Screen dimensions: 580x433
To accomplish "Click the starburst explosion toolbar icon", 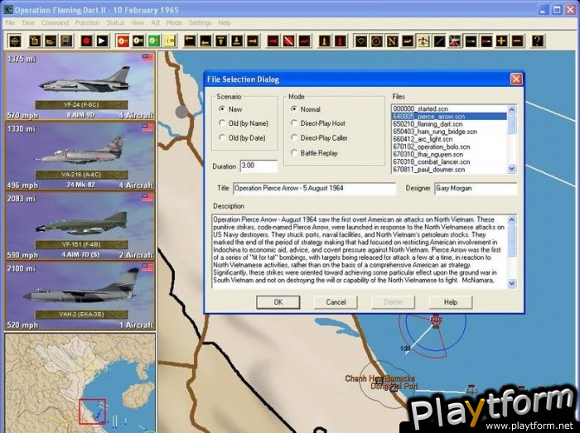I will click(455, 41).
